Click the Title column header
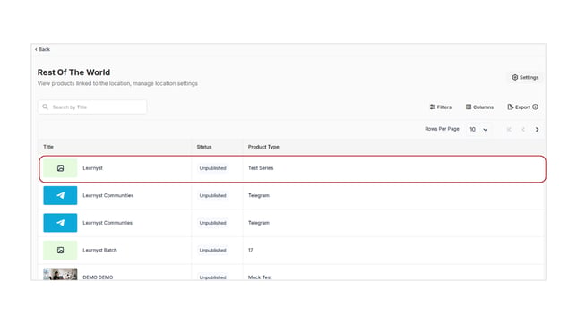This screenshot has height=324, width=577. coord(48,147)
